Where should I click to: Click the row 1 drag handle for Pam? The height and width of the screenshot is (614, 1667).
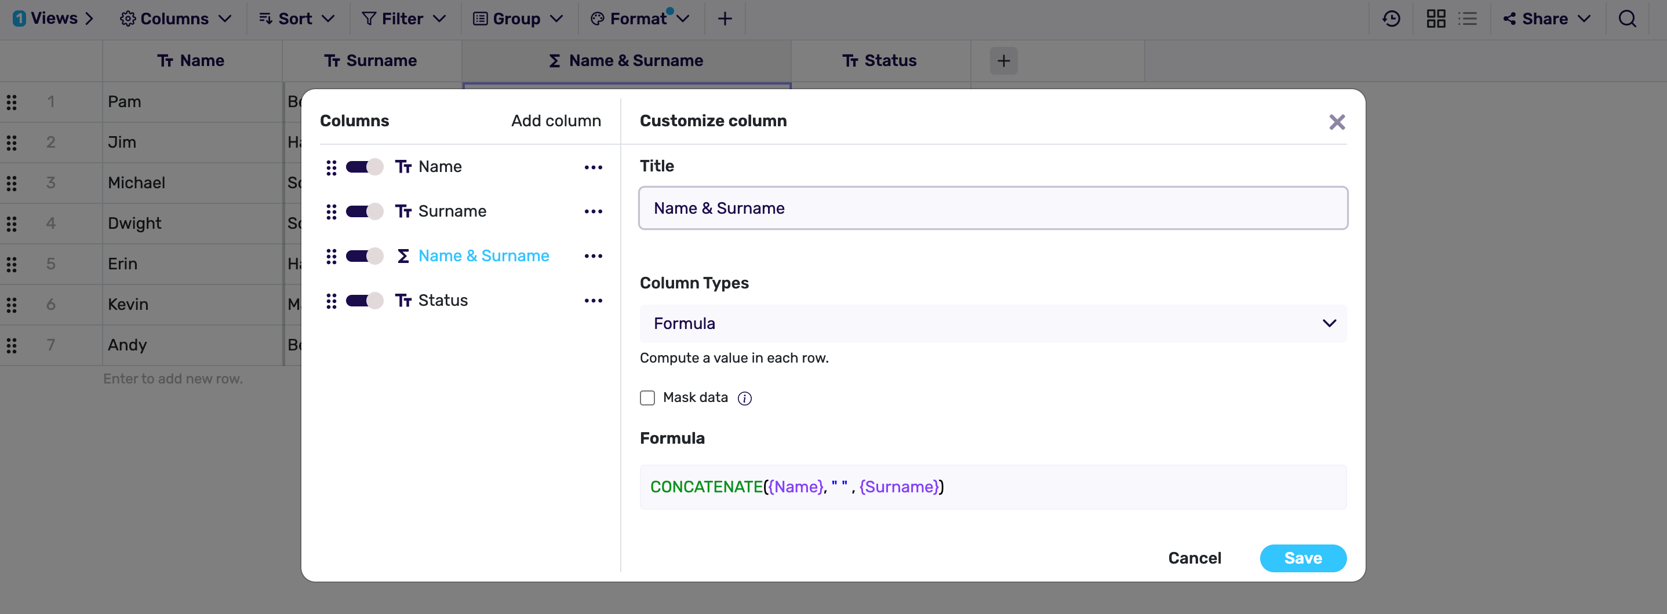click(12, 102)
